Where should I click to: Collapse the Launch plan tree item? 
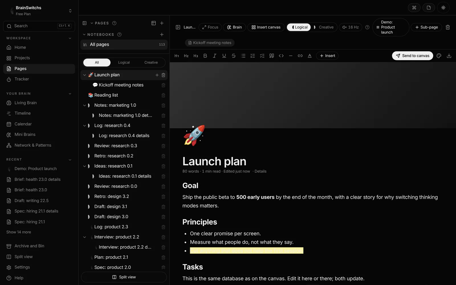coord(84,75)
